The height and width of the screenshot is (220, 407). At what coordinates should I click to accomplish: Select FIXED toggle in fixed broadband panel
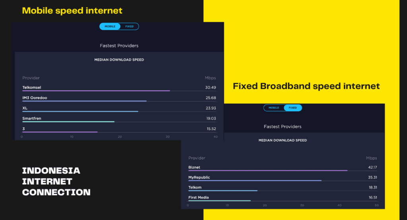coord(293,108)
